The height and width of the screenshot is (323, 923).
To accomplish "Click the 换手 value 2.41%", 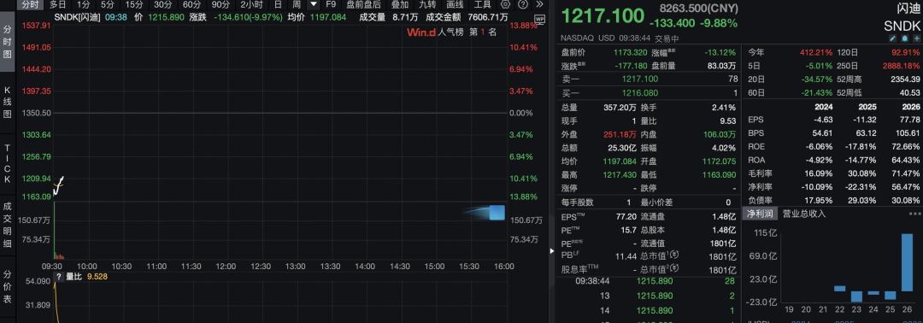I will [x=724, y=108].
